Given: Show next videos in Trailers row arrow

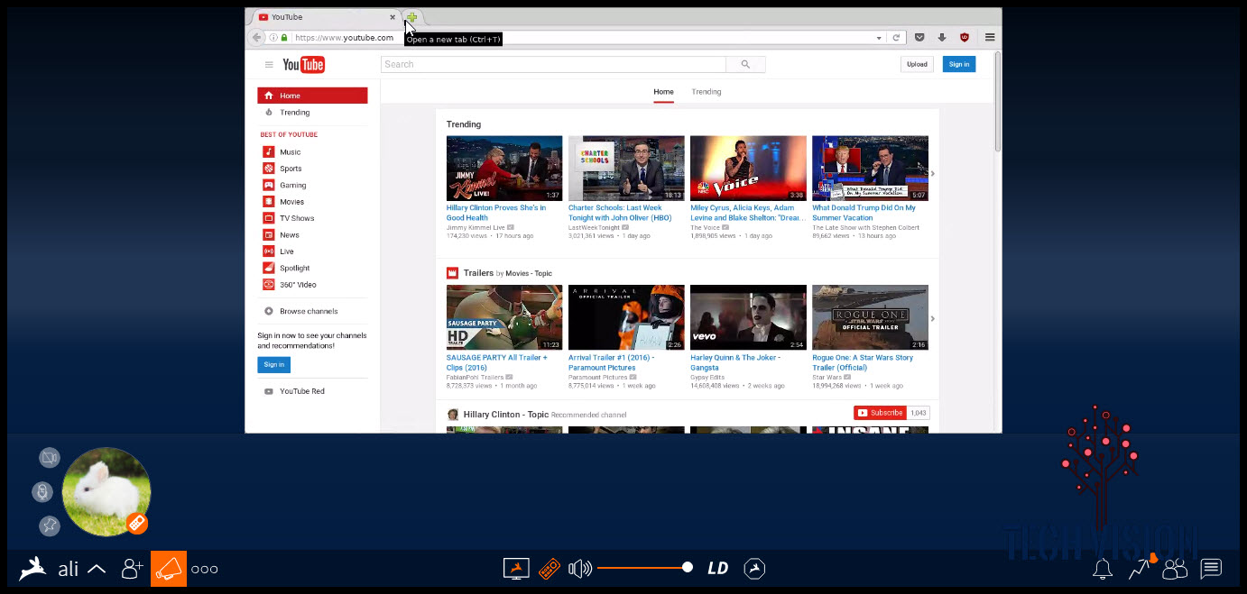Looking at the screenshot, I should [933, 318].
